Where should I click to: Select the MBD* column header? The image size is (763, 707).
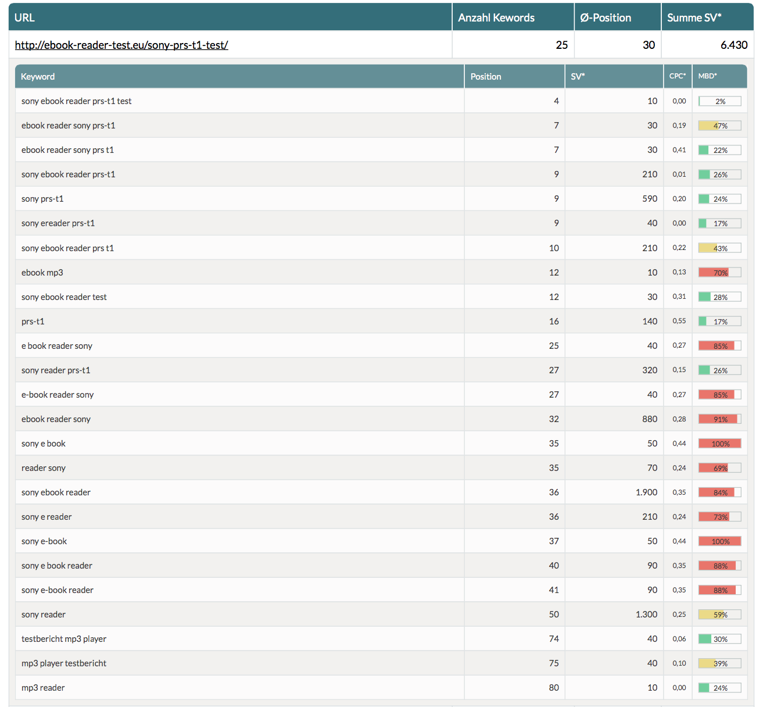tap(719, 76)
